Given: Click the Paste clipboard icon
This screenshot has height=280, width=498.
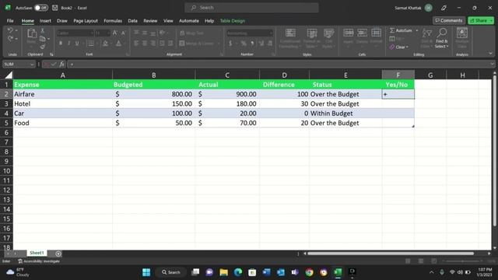Looking at the screenshot, I should [31, 33].
